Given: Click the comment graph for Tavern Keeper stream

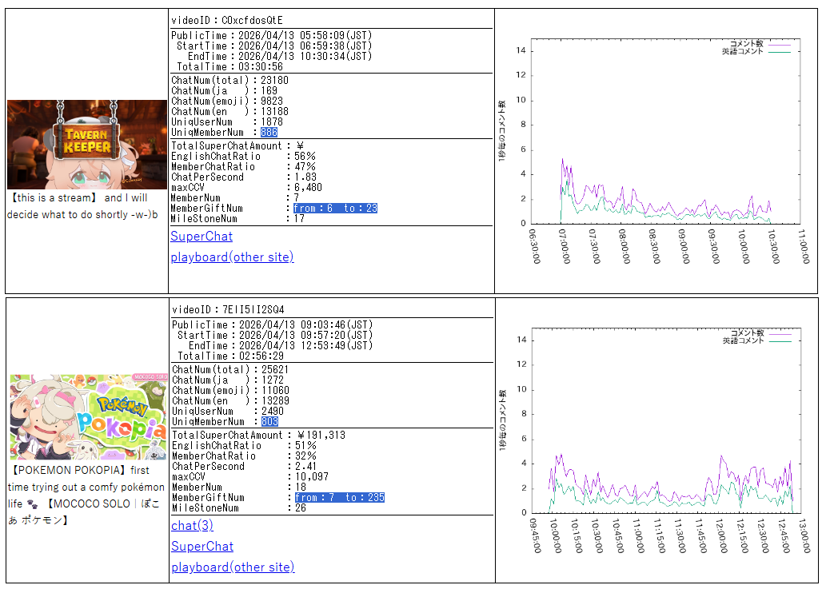Looking at the screenshot, I should pyautogui.click(x=655, y=151).
